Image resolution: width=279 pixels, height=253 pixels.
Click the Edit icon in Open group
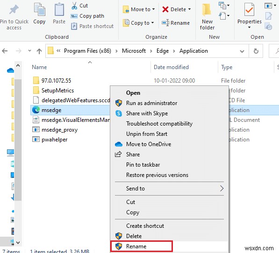pyautogui.click(x=268, y=16)
